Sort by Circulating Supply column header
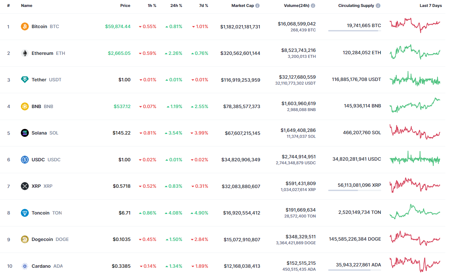The image size is (449, 275). click(x=356, y=6)
